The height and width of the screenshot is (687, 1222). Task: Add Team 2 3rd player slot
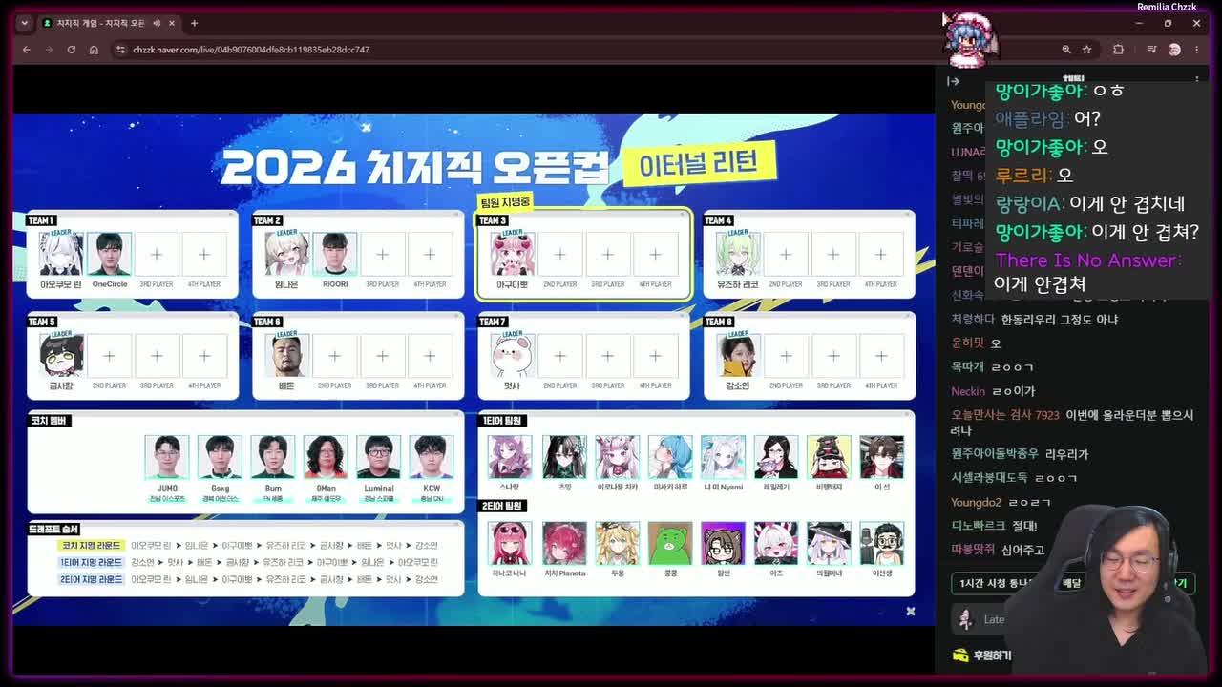(382, 254)
